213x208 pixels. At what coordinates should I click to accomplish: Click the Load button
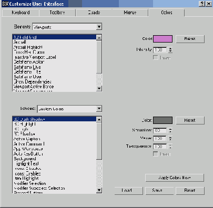click(129, 191)
